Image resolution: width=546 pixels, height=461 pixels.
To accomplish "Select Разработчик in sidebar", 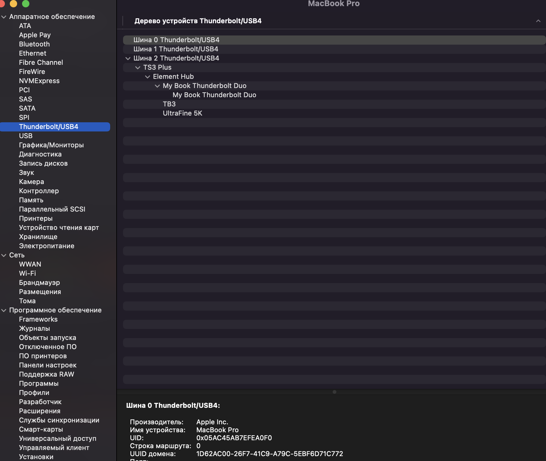I will 40,402.
